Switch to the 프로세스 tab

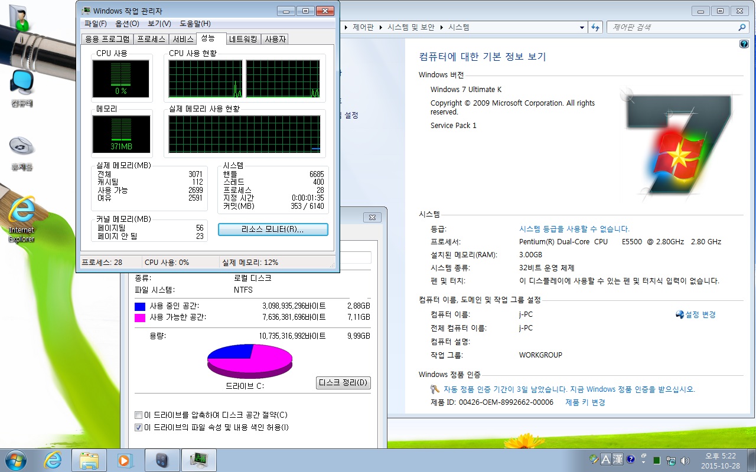[151, 40]
